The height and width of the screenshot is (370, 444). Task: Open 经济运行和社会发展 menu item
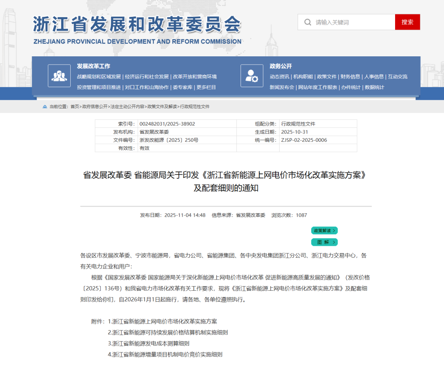pos(147,76)
